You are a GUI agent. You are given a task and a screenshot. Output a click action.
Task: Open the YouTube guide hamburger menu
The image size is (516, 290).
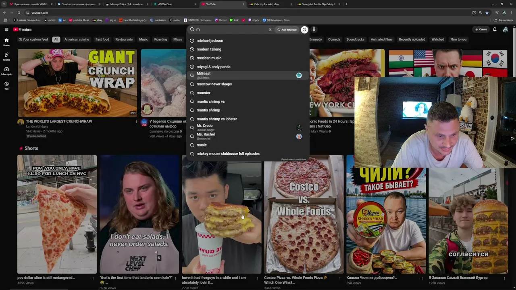click(6, 29)
